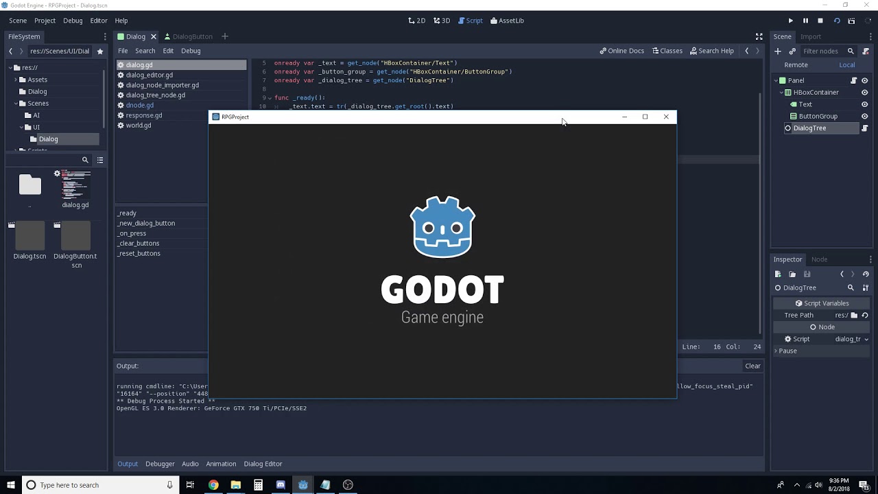Open the Dialog Editor bottom panel
Viewport: 878px width, 494px height.
(x=263, y=464)
